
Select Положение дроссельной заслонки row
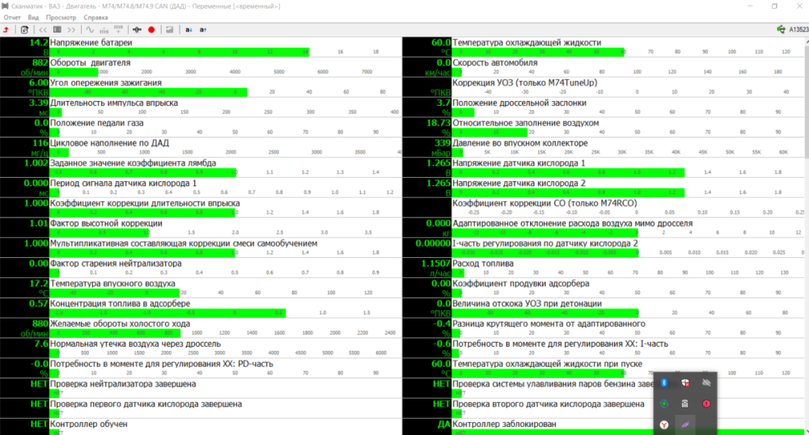(x=604, y=108)
